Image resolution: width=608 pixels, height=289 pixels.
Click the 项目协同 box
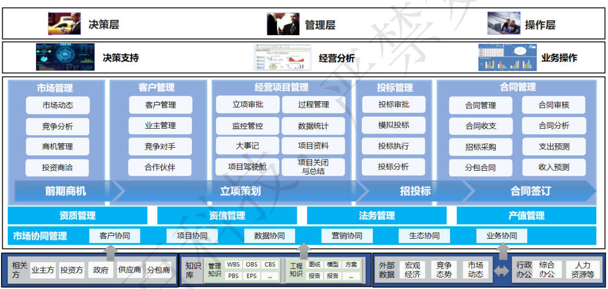[x=192, y=235]
